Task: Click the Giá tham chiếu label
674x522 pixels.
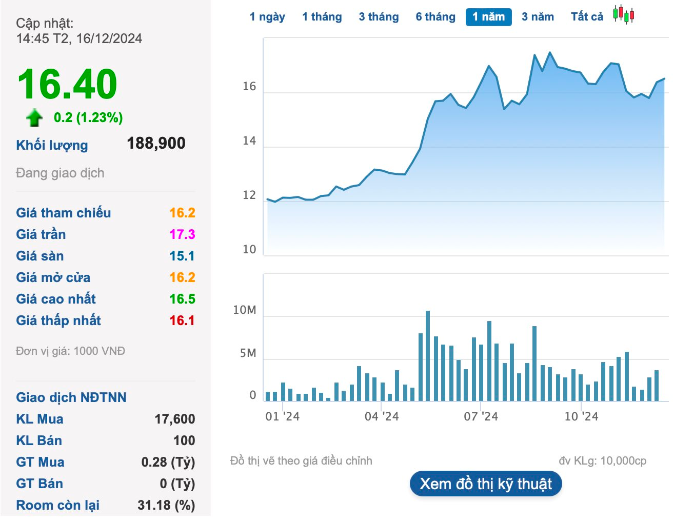Action: coord(63,213)
